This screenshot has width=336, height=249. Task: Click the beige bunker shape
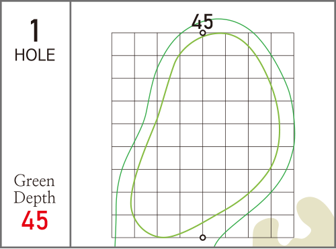click(294, 223)
